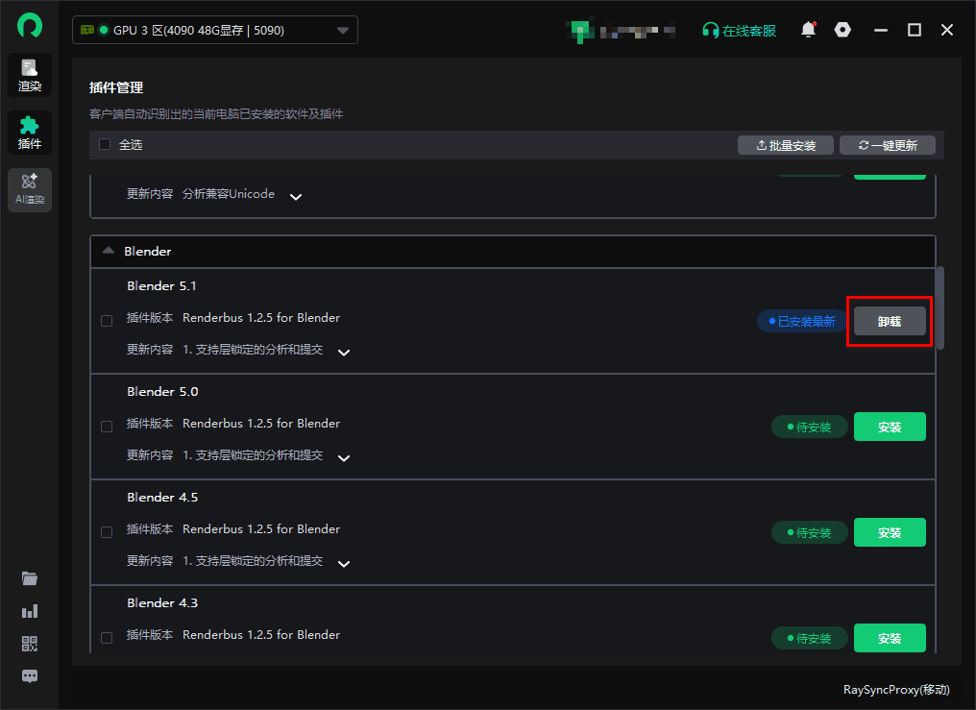This screenshot has height=710, width=976.
Task: Click 待安装 badge for Blender 4.5
Action: (x=809, y=532)
